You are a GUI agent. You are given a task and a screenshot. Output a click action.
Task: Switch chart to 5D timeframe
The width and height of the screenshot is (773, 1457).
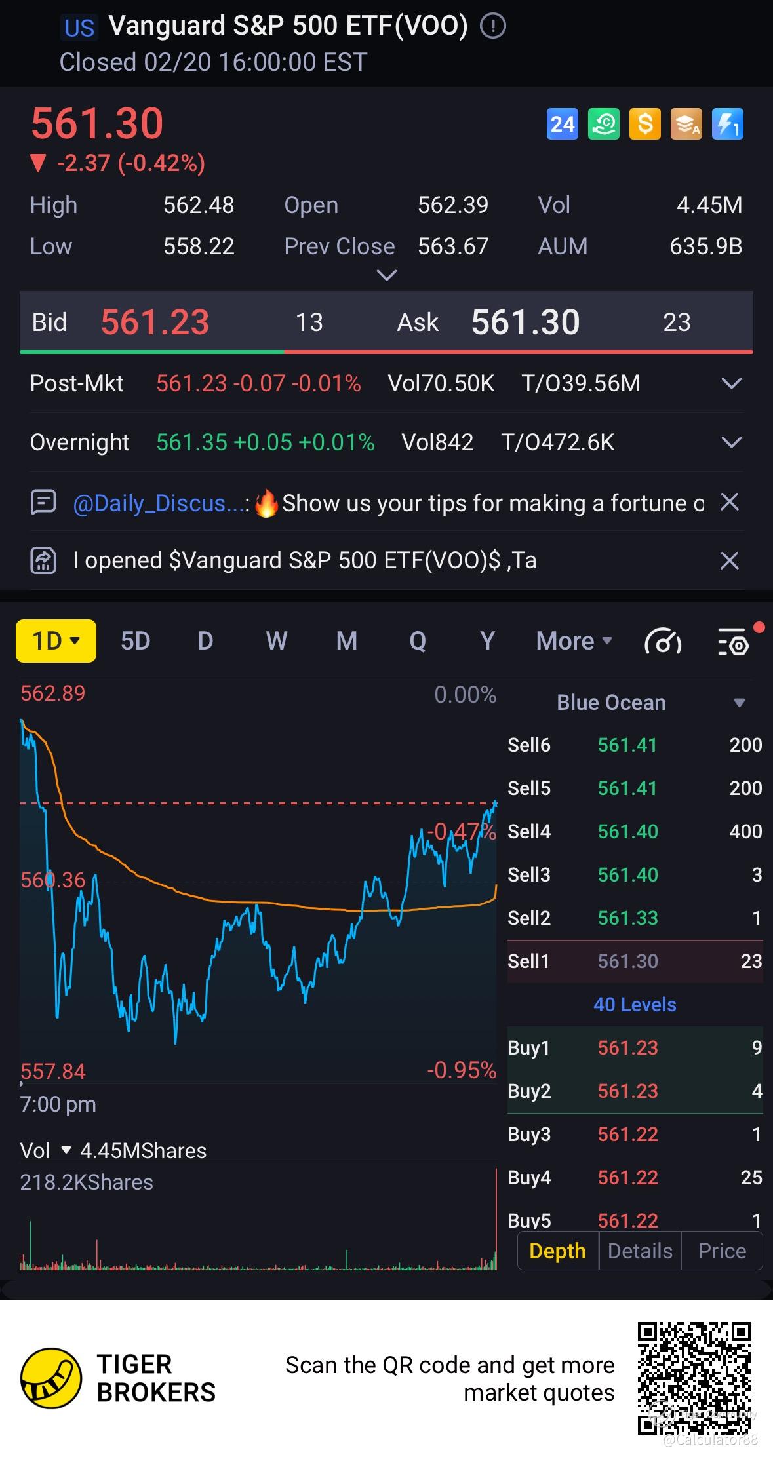(x=136, y=641)
